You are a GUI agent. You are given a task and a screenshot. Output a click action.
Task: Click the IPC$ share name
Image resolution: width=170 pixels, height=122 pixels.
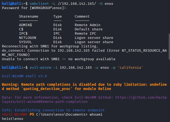coord(23,34)
